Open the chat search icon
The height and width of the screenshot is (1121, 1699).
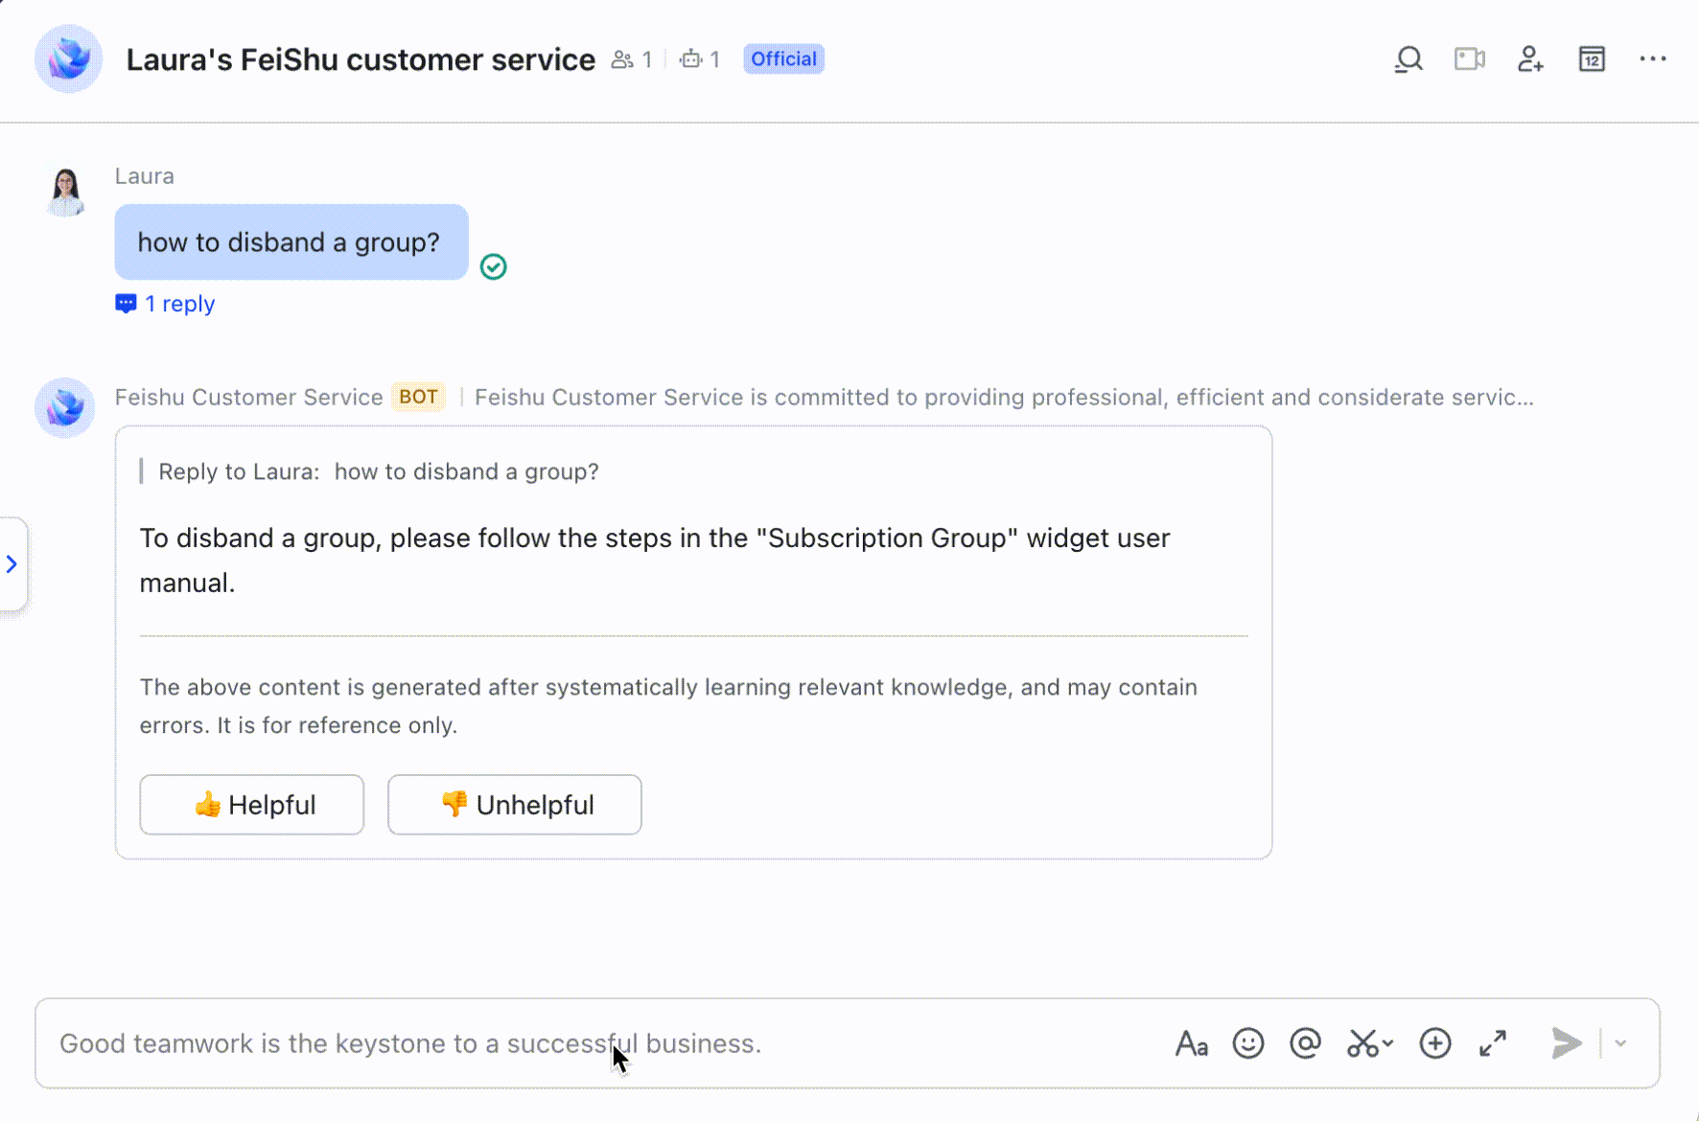click(x=1408, y=59)
